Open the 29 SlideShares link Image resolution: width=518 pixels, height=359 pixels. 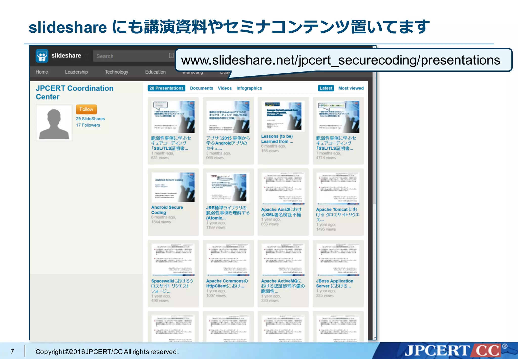(90, 119)
